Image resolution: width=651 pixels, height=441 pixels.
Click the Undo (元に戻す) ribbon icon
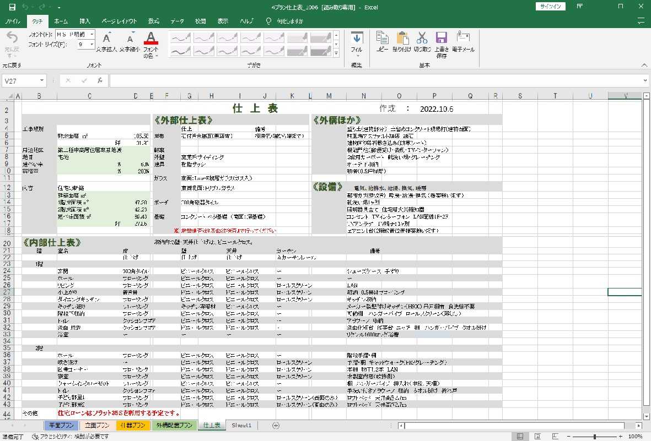point(12,38)
